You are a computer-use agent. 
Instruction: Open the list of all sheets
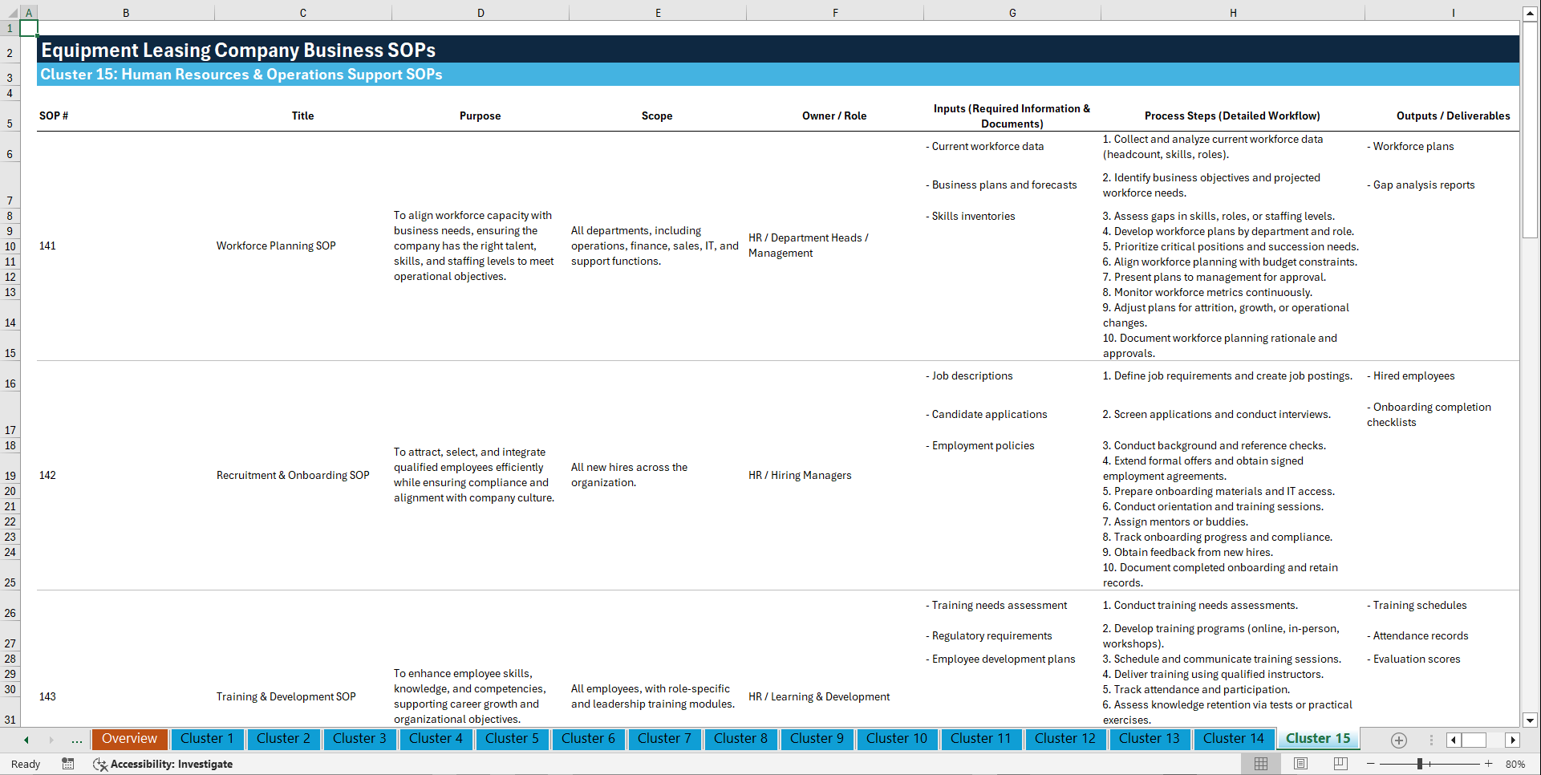[x=1430, y=740]
